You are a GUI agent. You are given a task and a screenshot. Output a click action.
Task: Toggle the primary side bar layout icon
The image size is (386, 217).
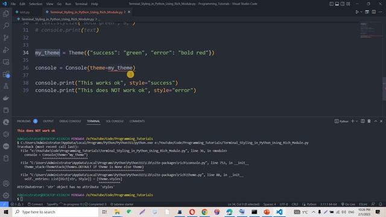(x=331, y=4)
